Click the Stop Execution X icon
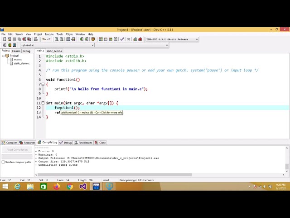 tap(129, 39)
